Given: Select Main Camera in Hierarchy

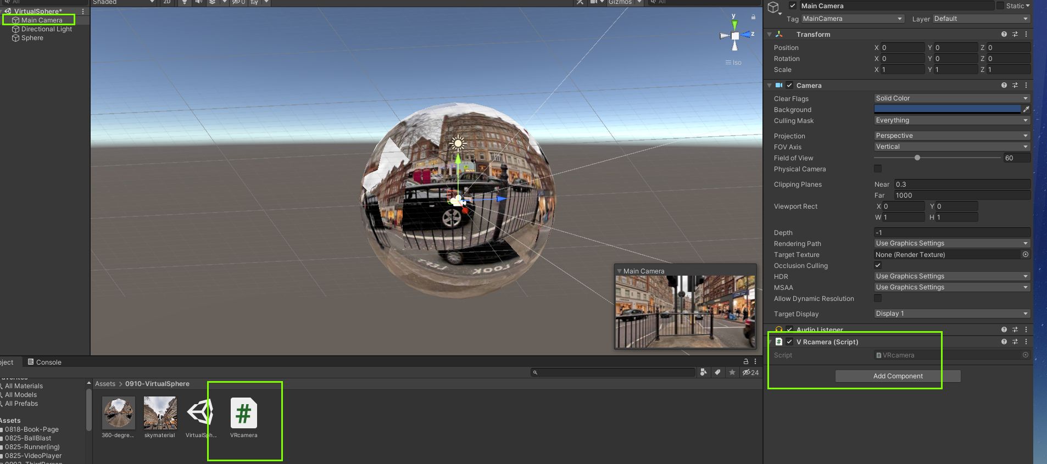Looking at the screenshot, I should tap(42, 20).
